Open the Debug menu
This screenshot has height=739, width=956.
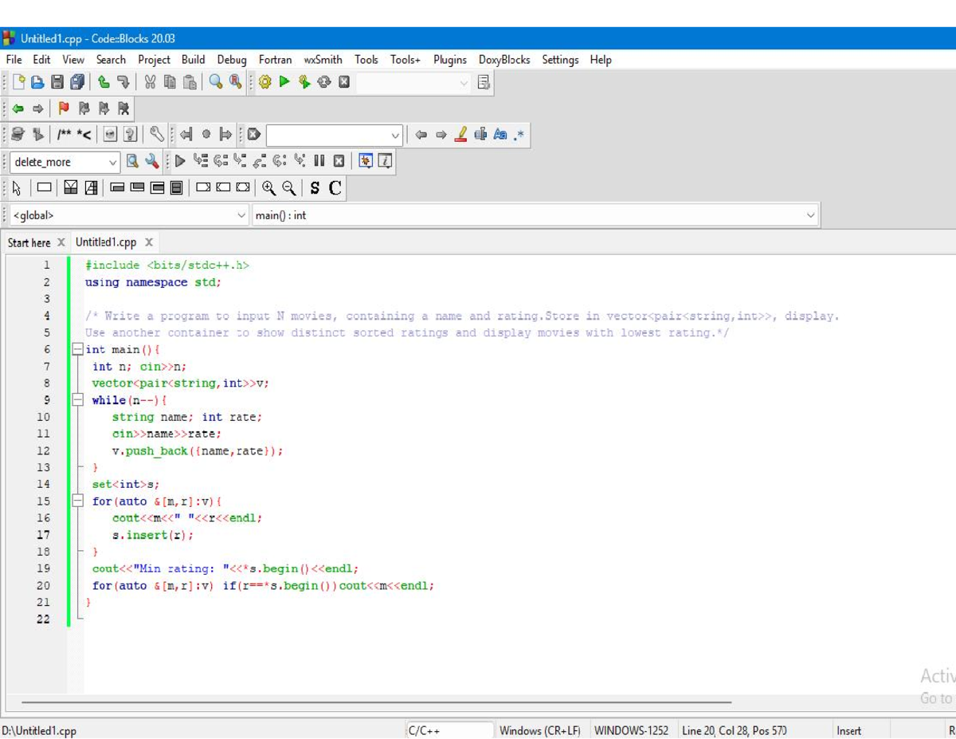click(x=232, y=59)
